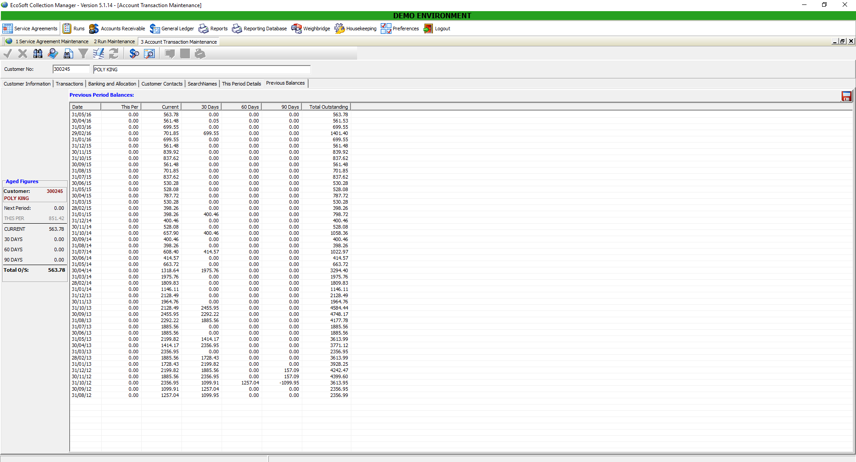Click the grey refresh arrows icon

[114, 54]
